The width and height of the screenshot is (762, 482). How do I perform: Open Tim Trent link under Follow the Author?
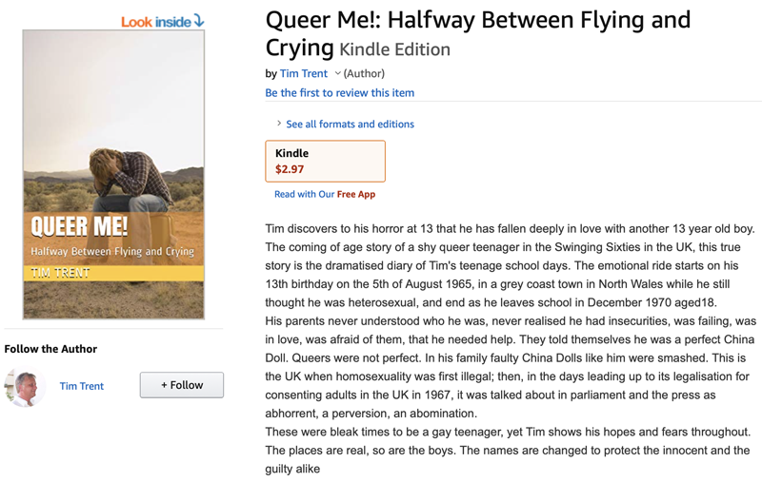[82, 386]
